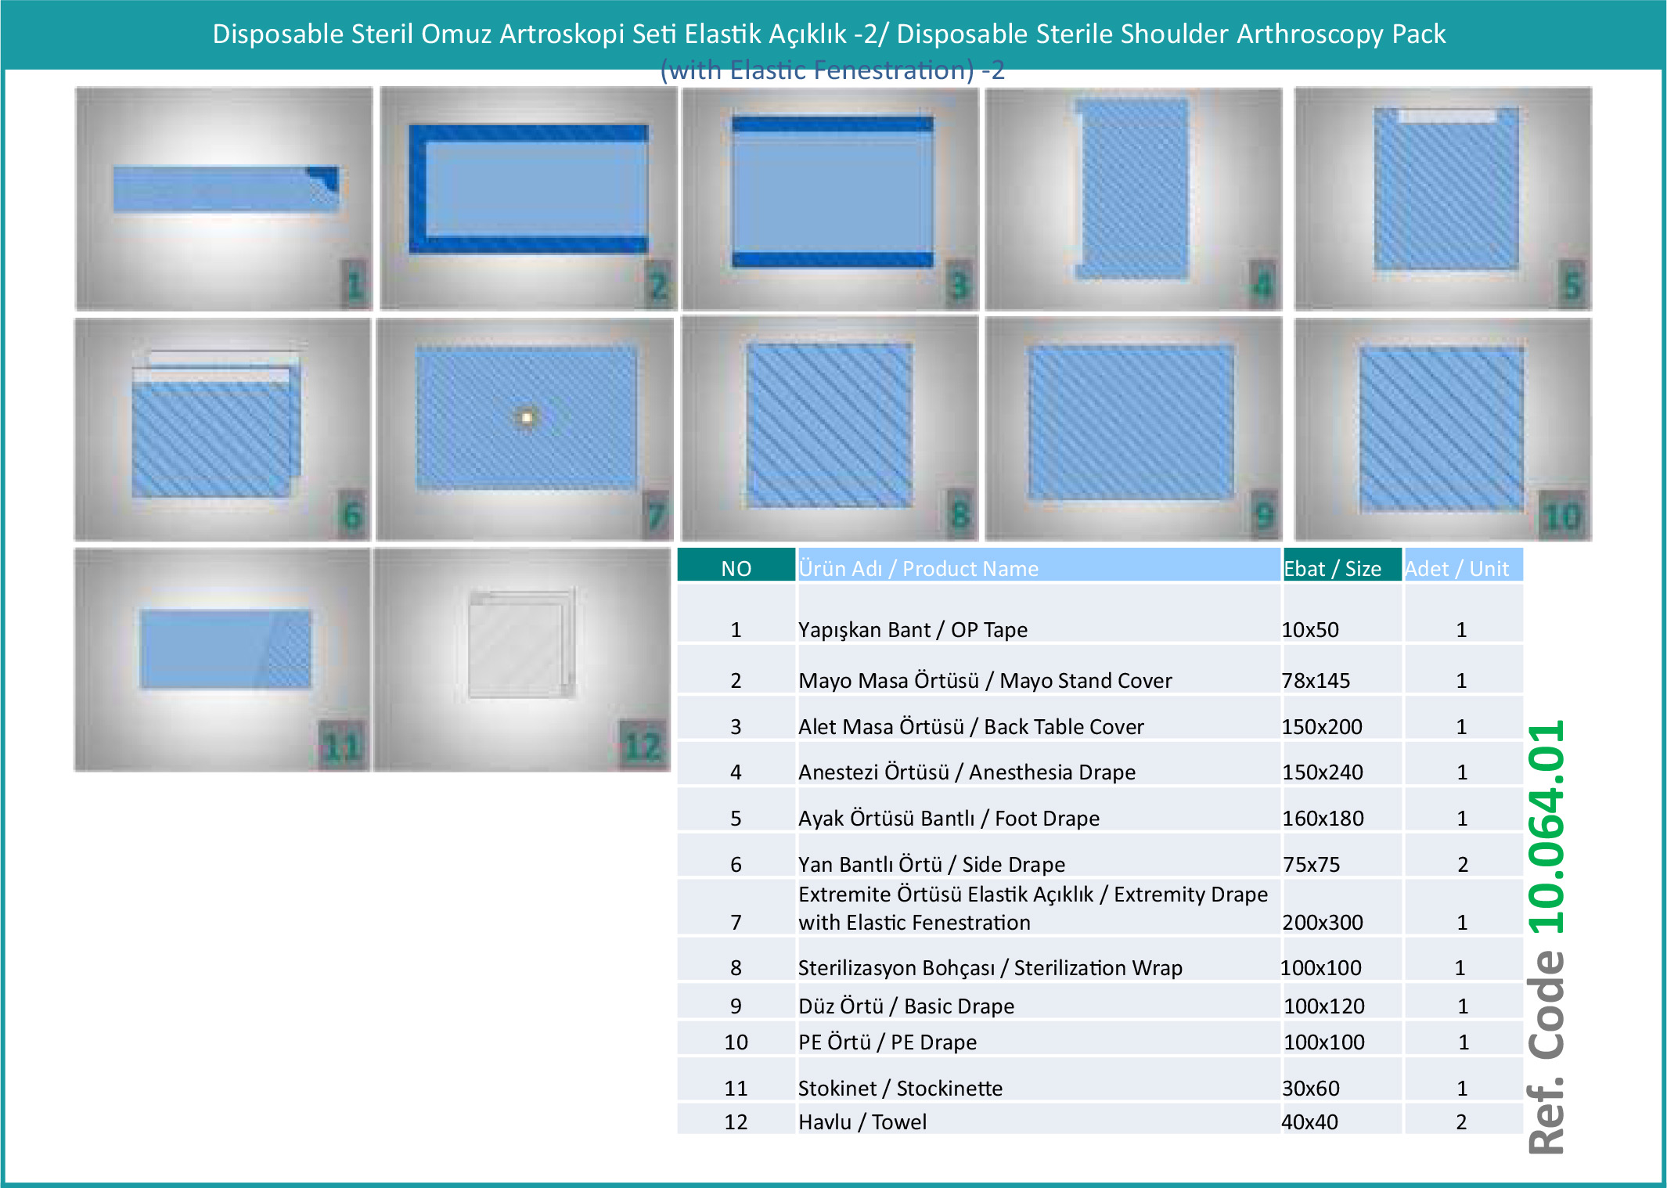Click the 'Ref. Code 10.064.01' vertical label
This screenshot has height=1188, width=1667.
point(1546,937)
